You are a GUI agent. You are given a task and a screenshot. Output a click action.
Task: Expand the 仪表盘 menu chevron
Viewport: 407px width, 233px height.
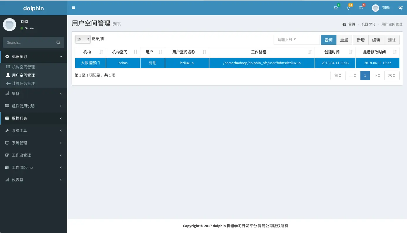(61, 180)
